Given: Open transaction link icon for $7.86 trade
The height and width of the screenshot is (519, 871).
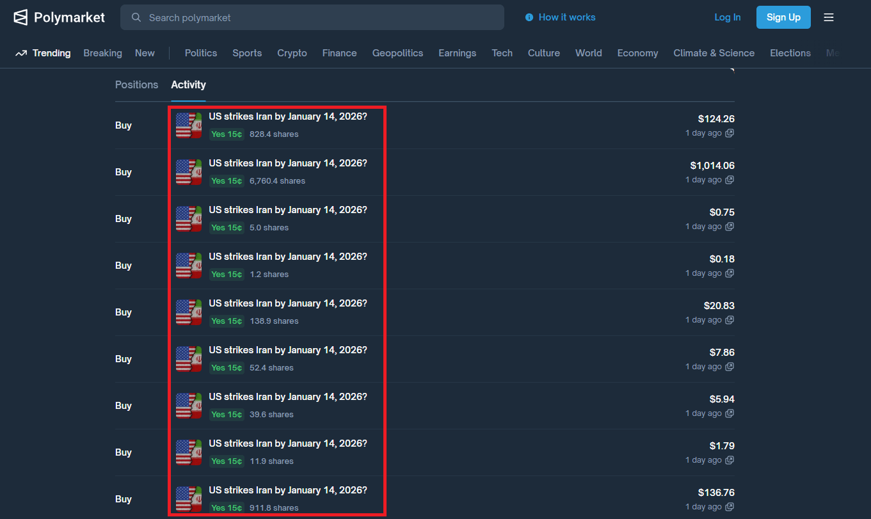Looking at the screenshot, I should pos(730,367).
